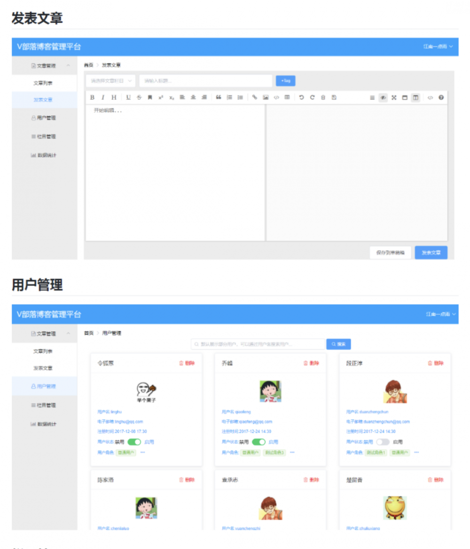This screenshot has height=549, width=470.
Task: Collapse the 文章管理 sidebar section
Action: coord(44,66)
